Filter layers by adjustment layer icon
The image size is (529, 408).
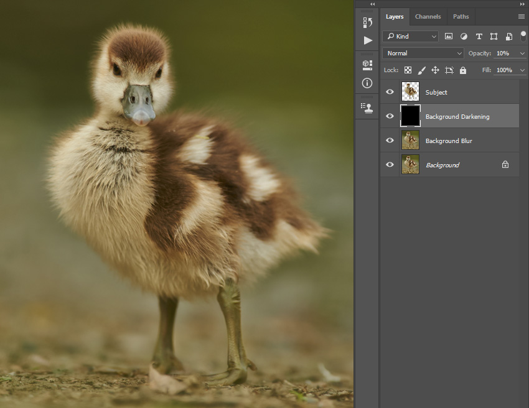click(464, 37)
